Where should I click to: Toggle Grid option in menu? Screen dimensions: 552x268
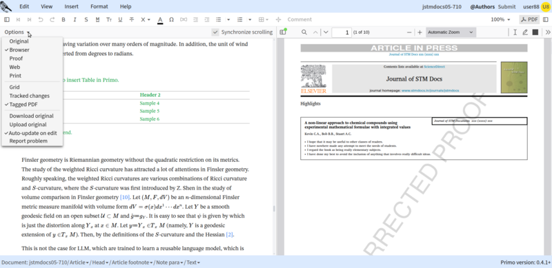[14, 87]
